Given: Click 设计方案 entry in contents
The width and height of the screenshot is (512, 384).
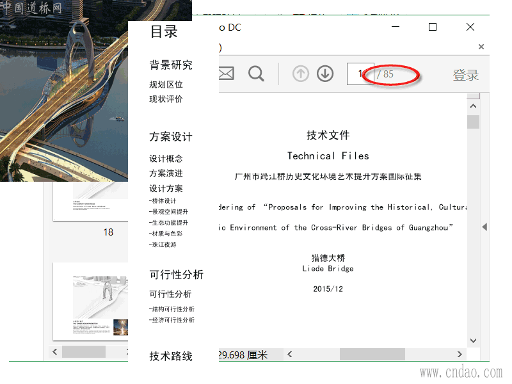Looking at the screenshot, I should pos(166,188).
